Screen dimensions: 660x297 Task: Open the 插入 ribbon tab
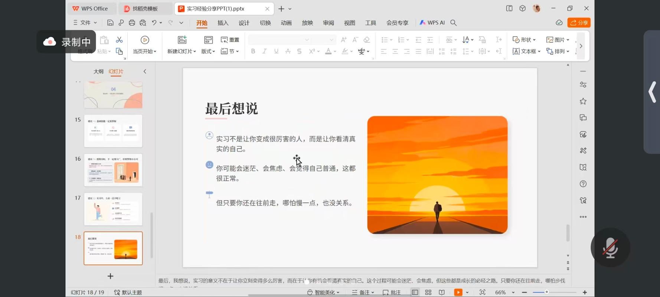[x=223, y=23]
